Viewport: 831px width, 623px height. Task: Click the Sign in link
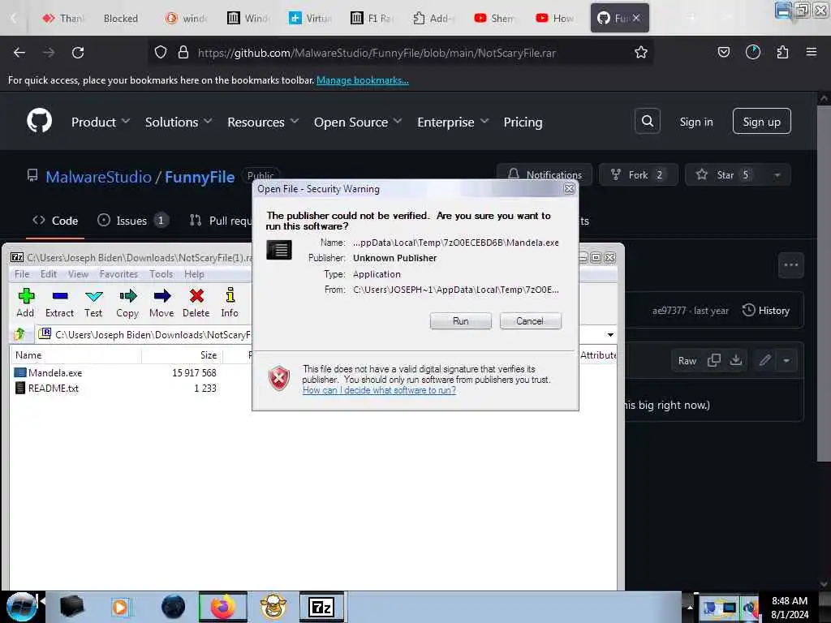[695, 122]
